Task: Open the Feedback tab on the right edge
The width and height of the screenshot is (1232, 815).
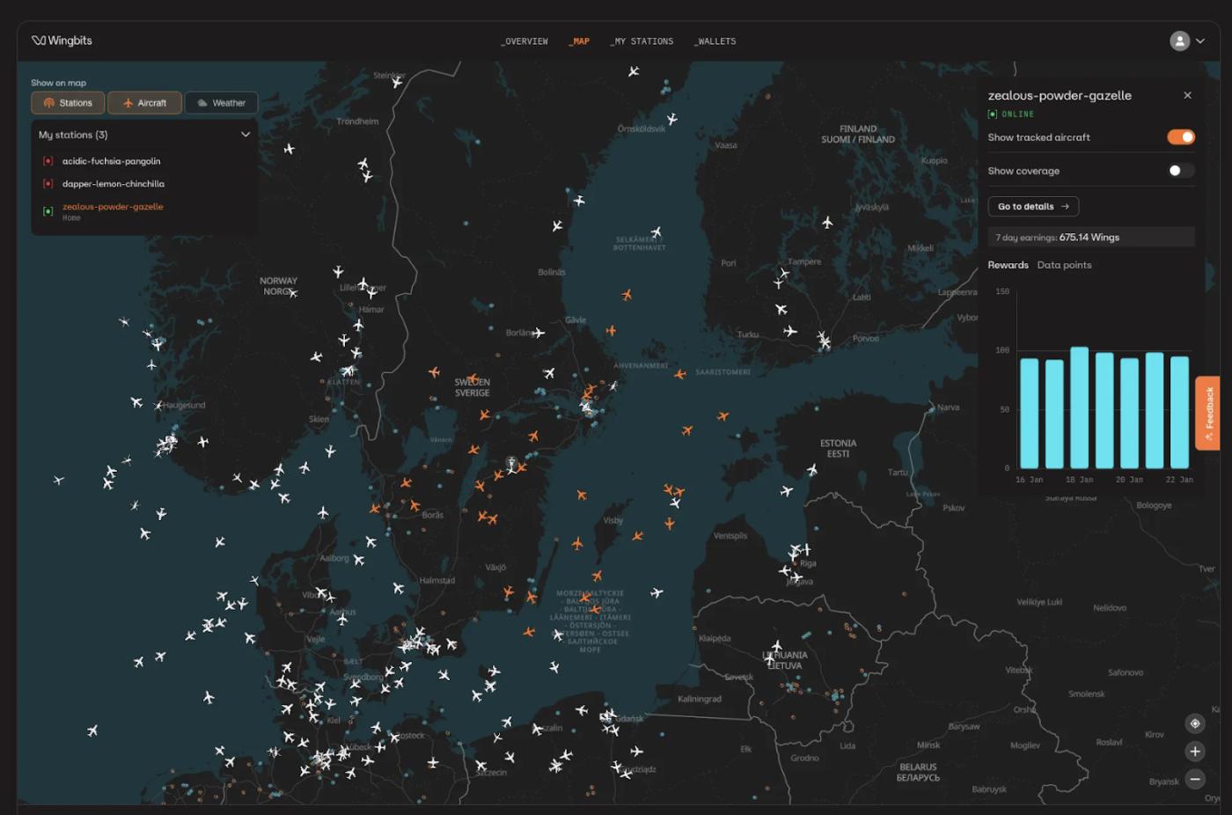Action: point(1207,413)
